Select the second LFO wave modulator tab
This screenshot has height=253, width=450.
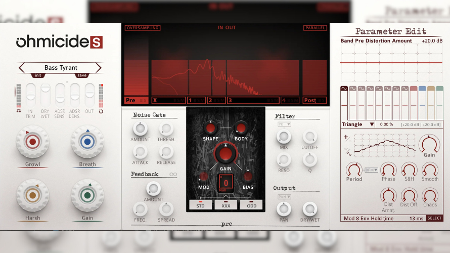(353, 89)
